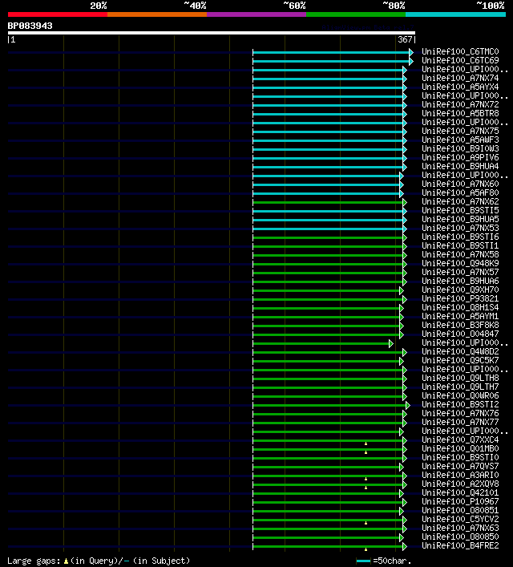The image size is (513, 567).
Task: Click the green arrowhead on UniRef100_Q9XH70 row
Action: pos(402,290)
